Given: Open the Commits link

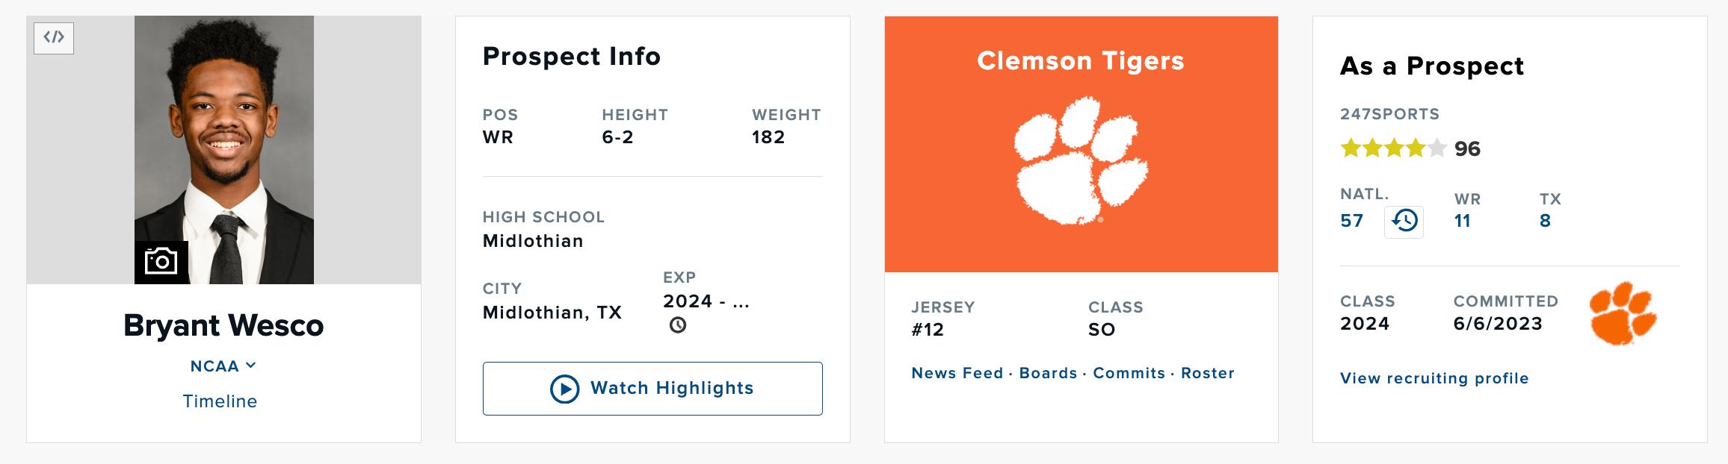Looking at the screenshot, I should (1129, 373).
